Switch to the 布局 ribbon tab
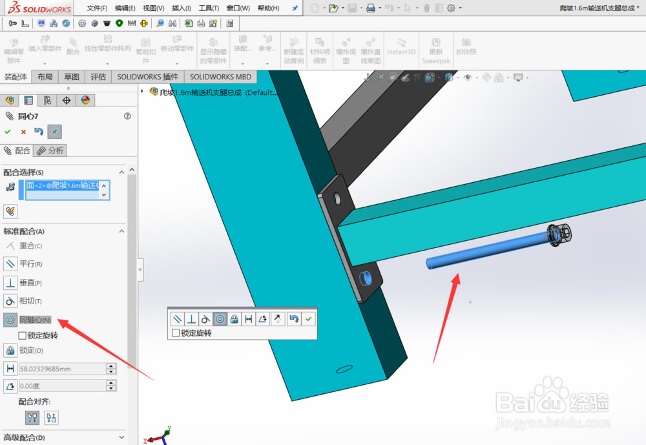 coord(45,77)
